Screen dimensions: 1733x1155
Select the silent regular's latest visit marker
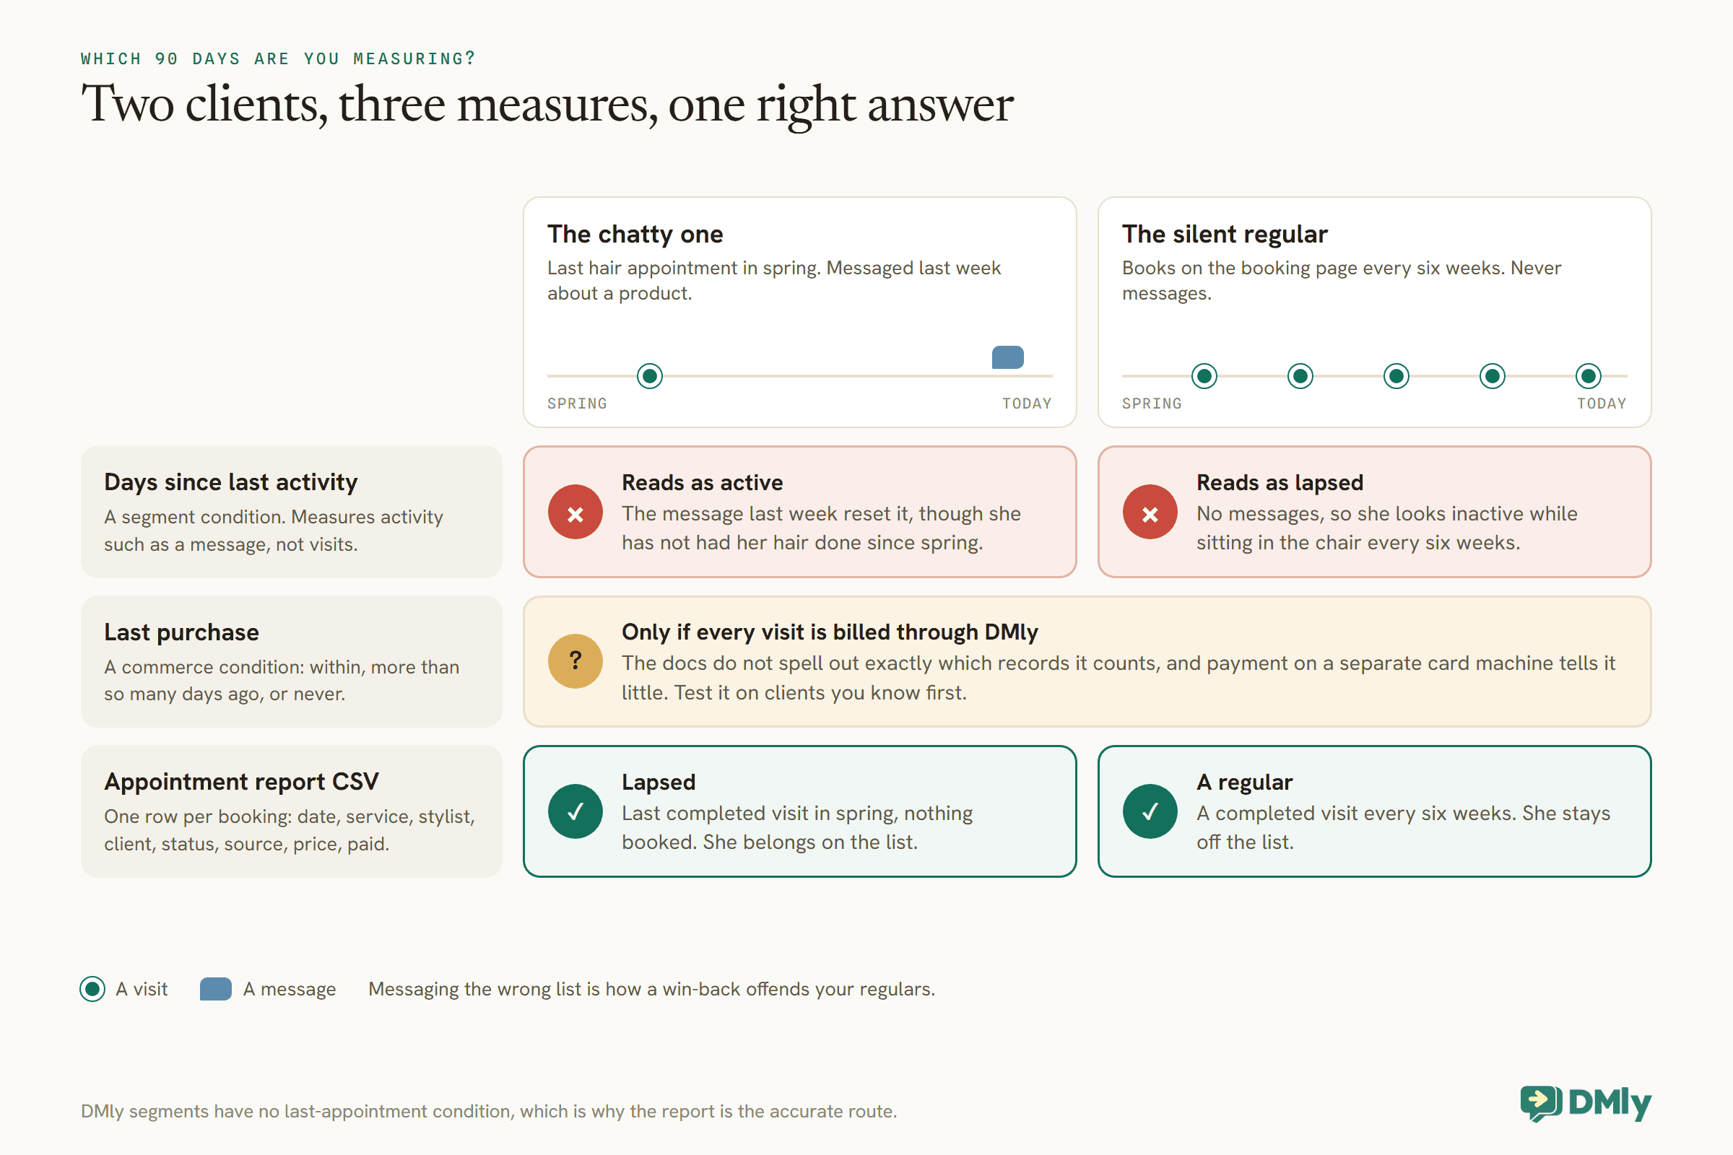click(1589, 376)
